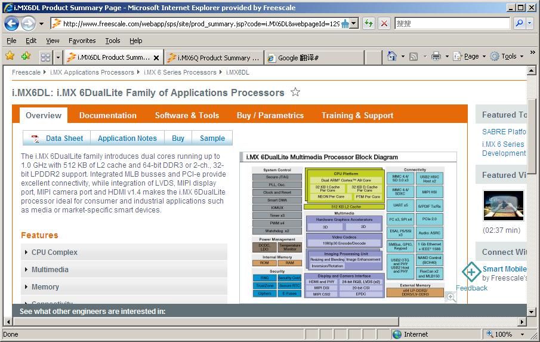Open the Data Sheet PDF button
The height and width of the screenshot is (342, 540).
pos(57,138)
